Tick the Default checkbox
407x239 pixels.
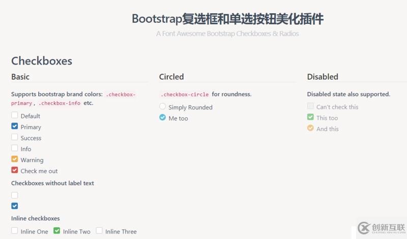[x=15, y=115]
